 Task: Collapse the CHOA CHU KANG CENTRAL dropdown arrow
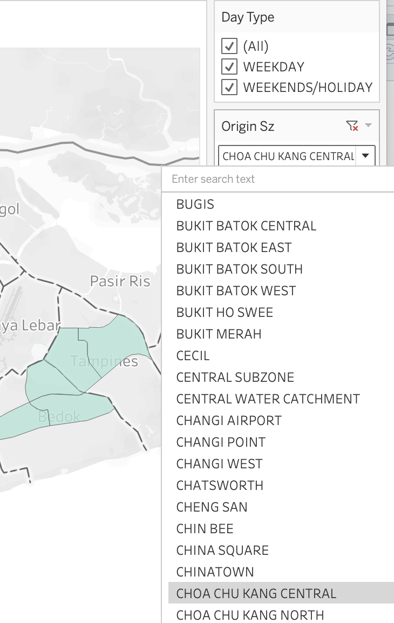[x=365, y=156]
